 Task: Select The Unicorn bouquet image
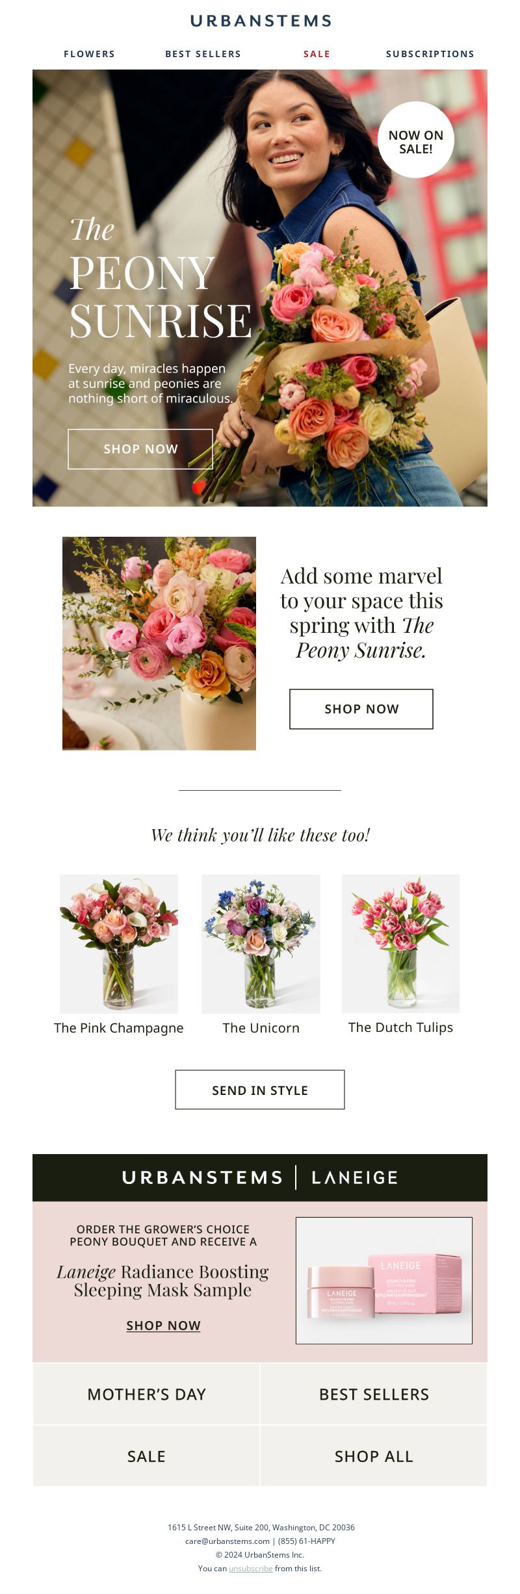pos(261,944)
